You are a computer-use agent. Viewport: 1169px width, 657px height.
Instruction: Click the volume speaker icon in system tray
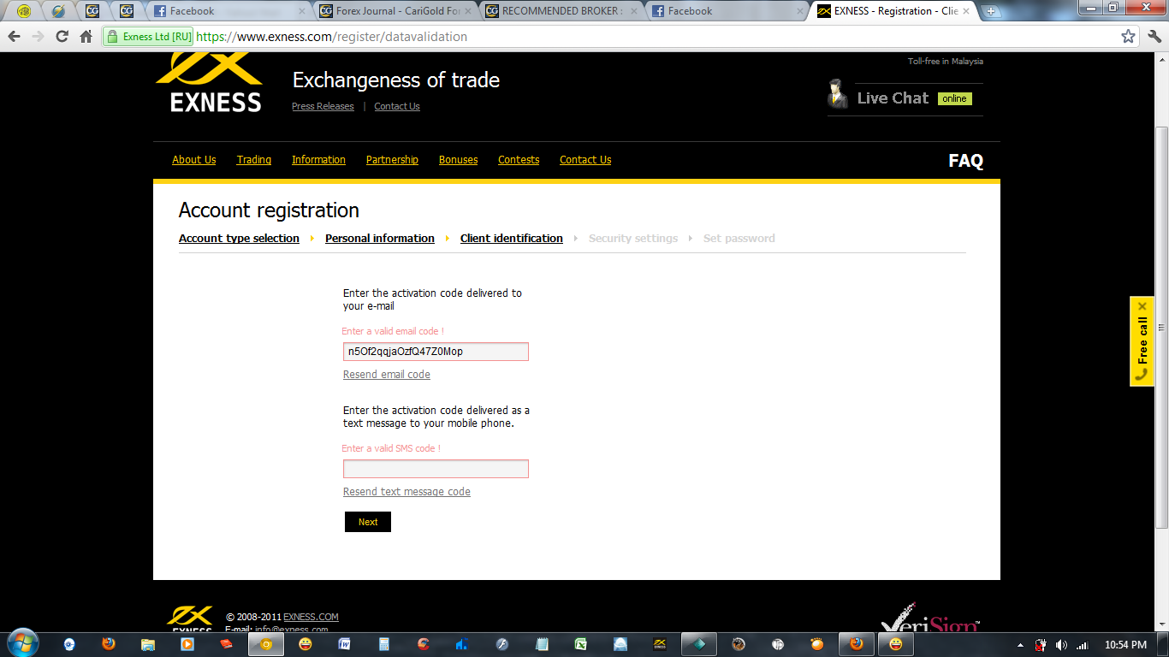1061,644
